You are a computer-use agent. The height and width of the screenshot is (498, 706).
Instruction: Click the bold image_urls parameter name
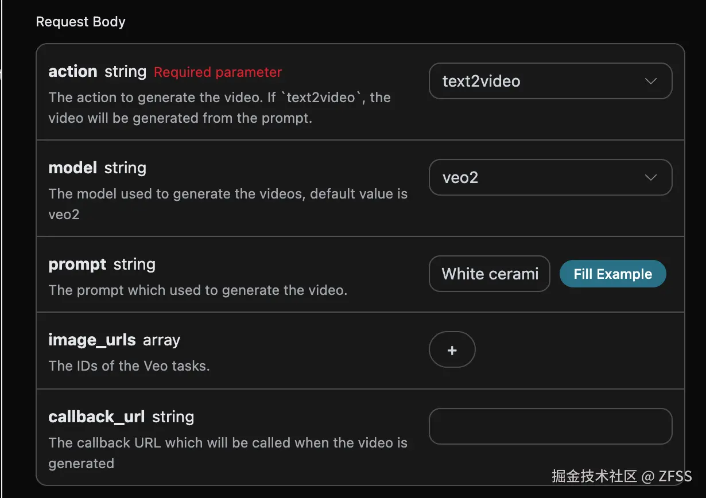point(92,340)
